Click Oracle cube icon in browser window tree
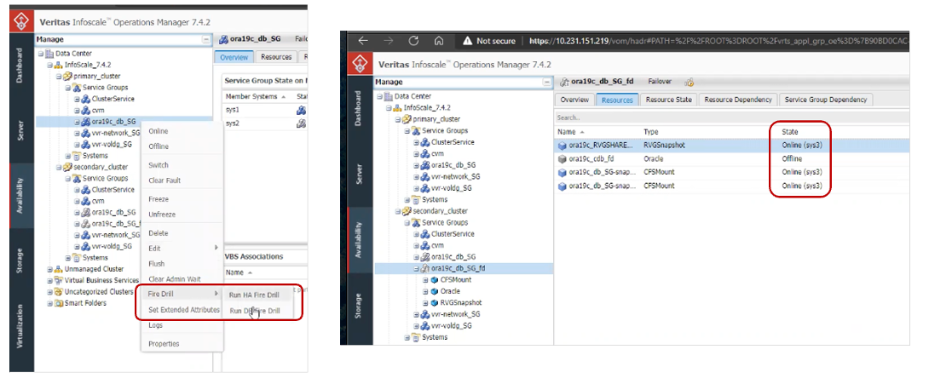The height and width of the screenshot is (378, 929). pyautogui.click(x=435, y=291)
